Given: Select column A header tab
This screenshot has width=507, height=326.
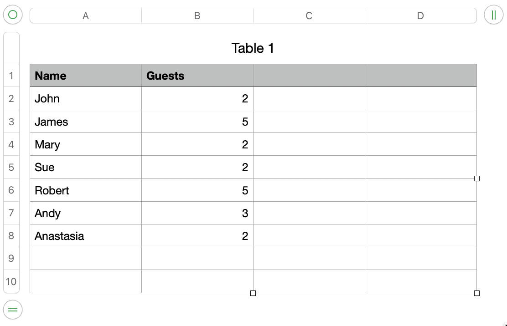Looking at the screenshot, I should tap(85, 16).
